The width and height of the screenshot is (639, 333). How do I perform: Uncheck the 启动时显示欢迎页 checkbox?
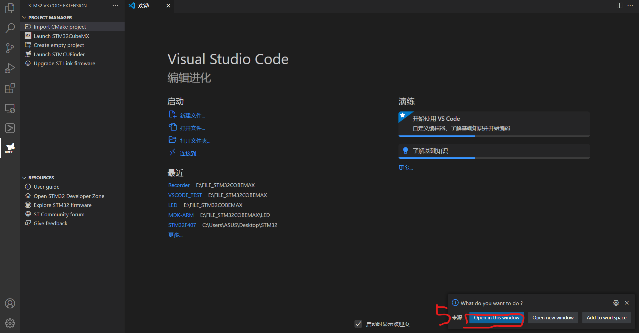(x=358, y=324)
